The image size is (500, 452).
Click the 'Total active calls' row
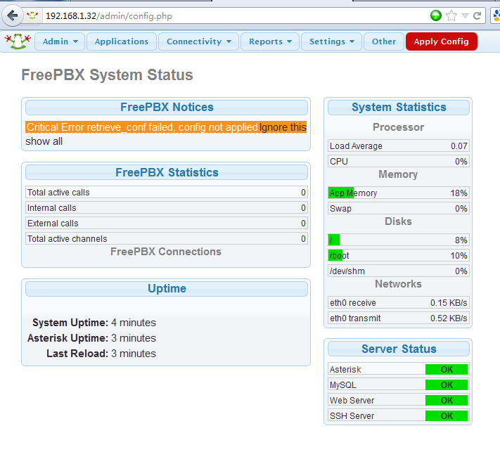(167, 193)
